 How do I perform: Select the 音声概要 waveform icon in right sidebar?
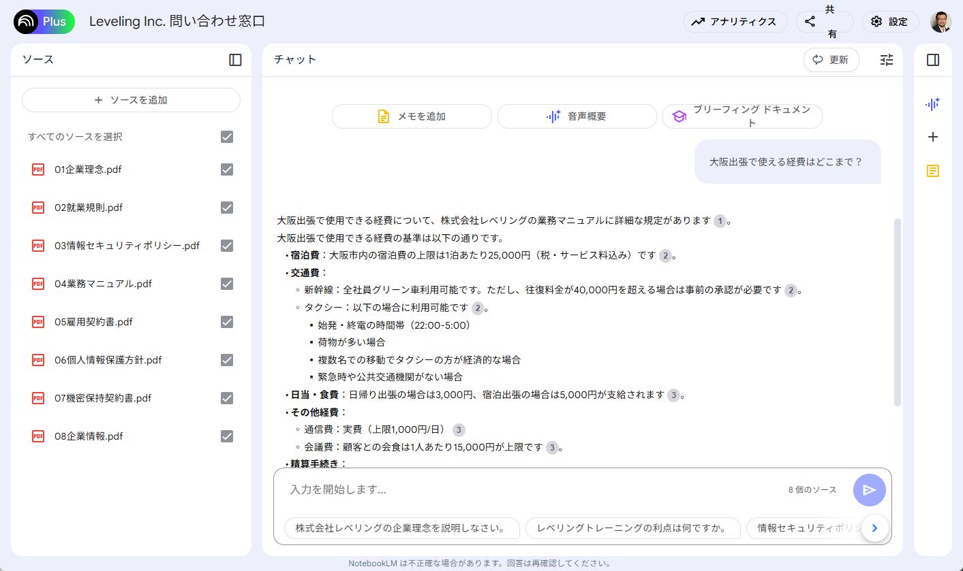[932, 104]
